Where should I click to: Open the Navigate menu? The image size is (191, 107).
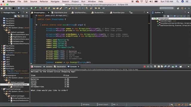tap(55, 1)
